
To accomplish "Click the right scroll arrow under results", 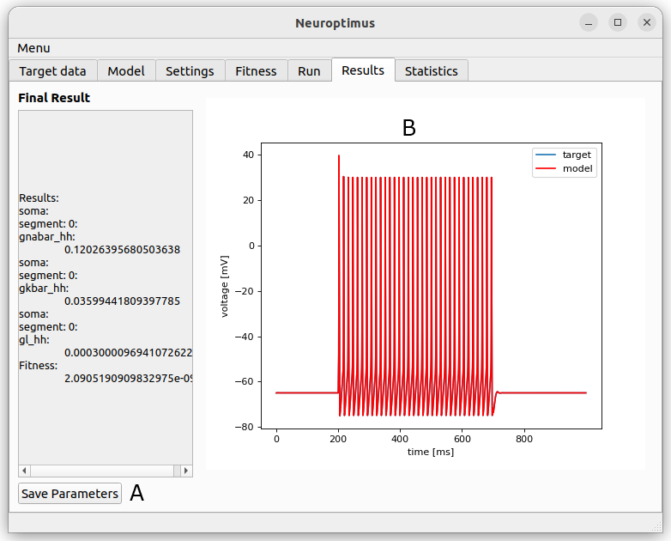I will point(186,471).
